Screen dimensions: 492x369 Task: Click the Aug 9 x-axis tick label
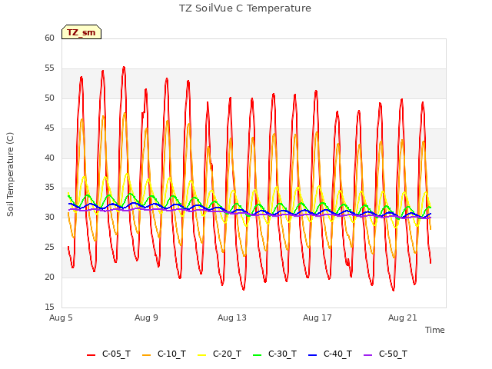click(147, 317)
